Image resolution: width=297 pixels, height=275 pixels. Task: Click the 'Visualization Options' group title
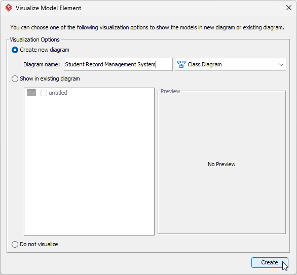[34, 40]
